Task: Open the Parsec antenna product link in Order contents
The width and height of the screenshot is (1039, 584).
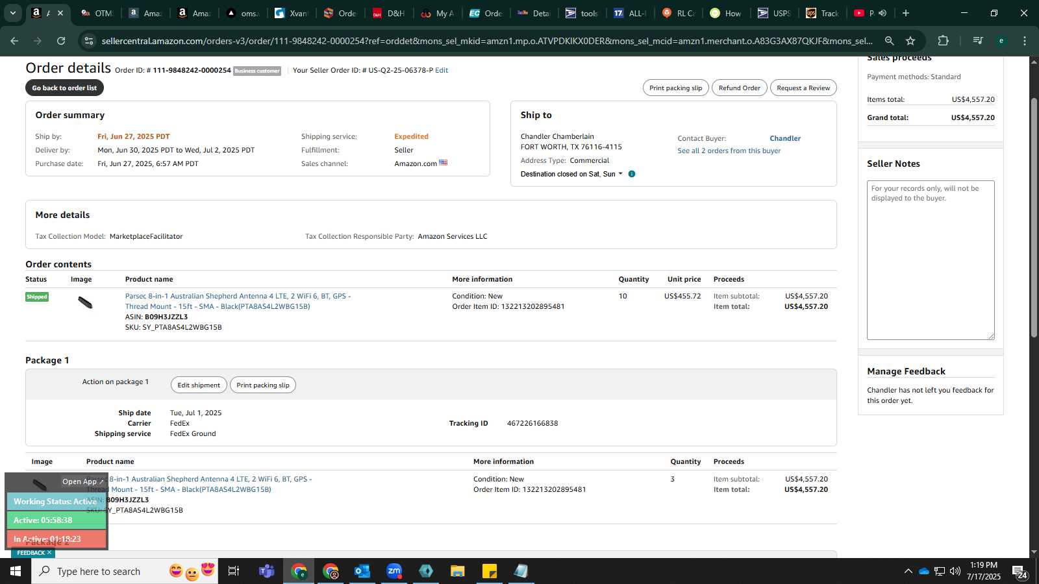Action: [x=238, y=301]
